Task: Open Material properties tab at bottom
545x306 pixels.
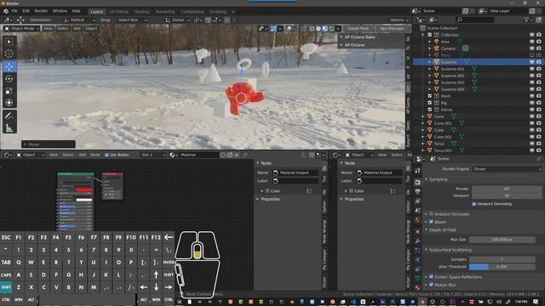Action: 417,287
